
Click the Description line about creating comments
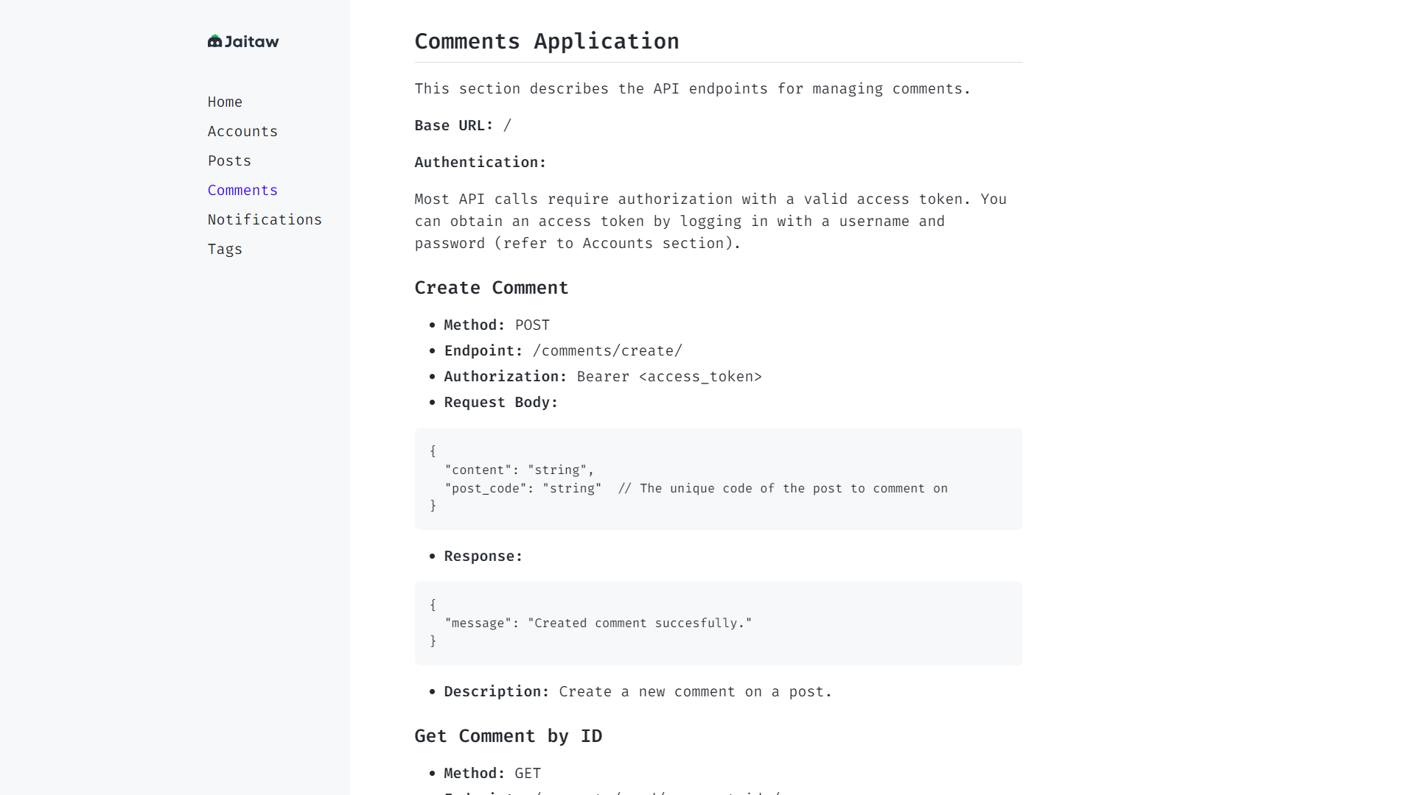(x=637, y=691)
